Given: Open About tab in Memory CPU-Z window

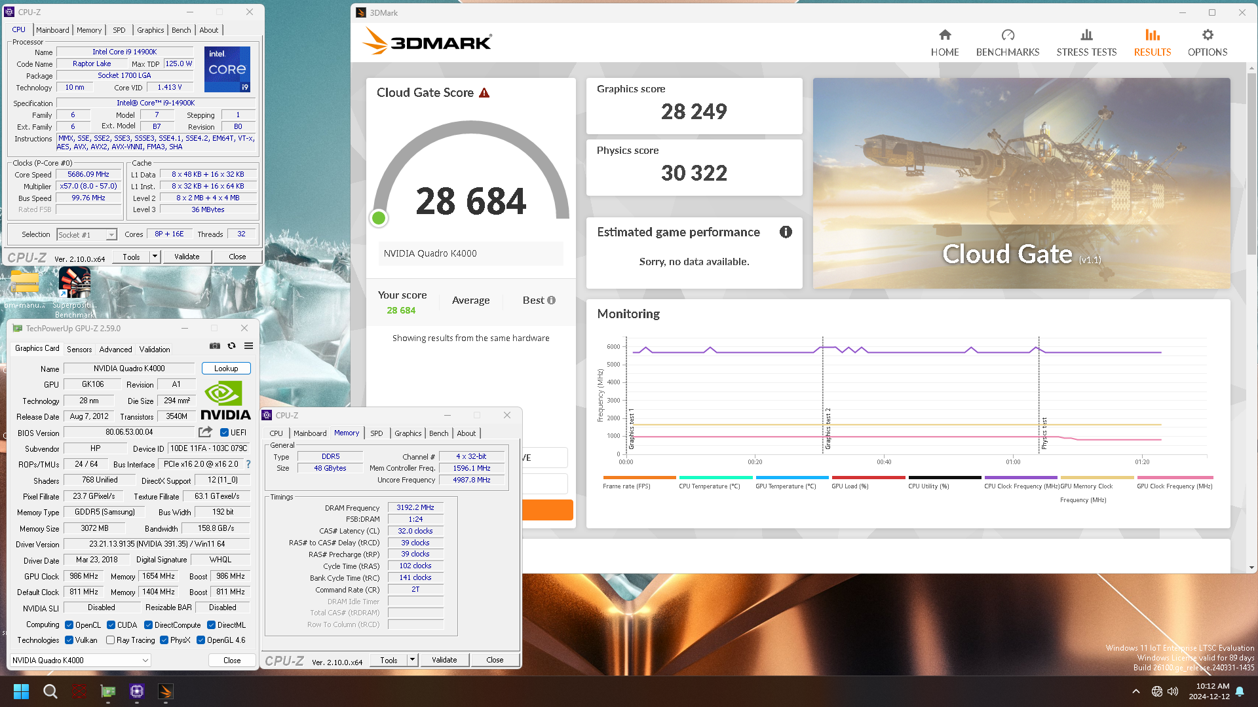Looking at the screenshot, I should pos(467,433).
